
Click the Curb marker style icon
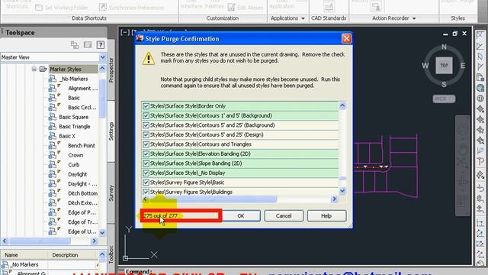53,165
